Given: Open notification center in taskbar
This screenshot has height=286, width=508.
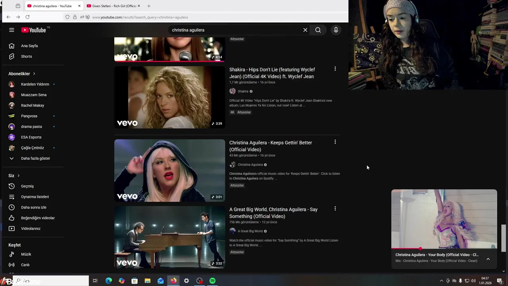Looking at the screenshot, I should click(500, 281).
